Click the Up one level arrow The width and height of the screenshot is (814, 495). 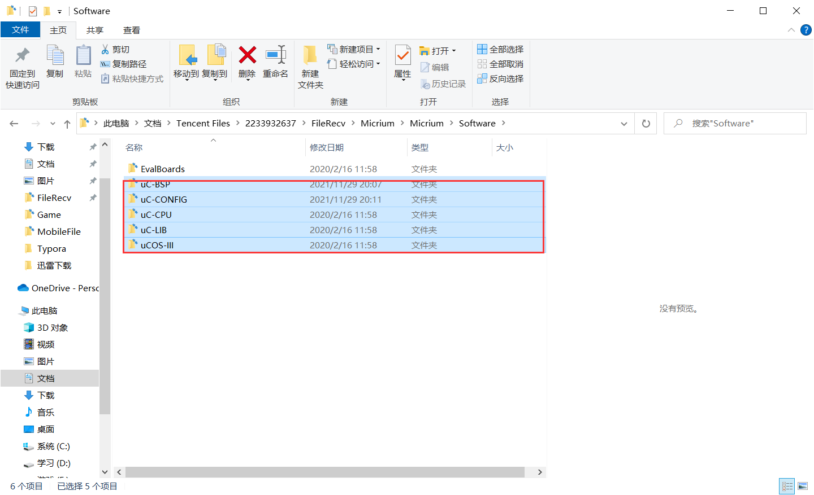point(67,124)
